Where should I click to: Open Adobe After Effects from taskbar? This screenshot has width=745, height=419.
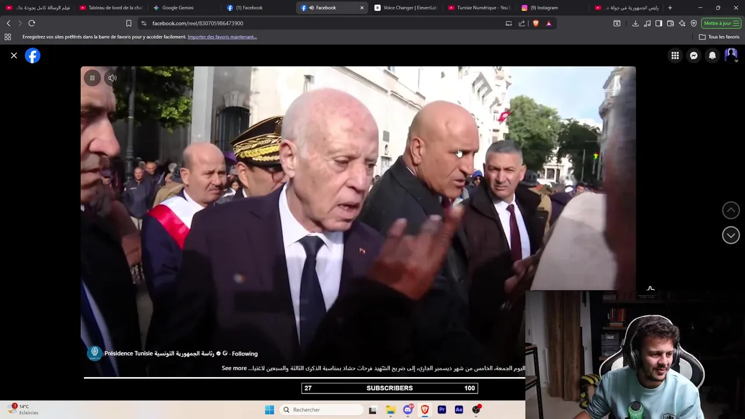pyautogui.click(x=459, y=410)
